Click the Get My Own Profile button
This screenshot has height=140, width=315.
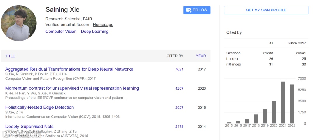coord(266,10)
